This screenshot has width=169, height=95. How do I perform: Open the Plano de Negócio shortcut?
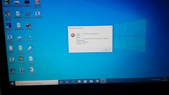pos(10,39)
